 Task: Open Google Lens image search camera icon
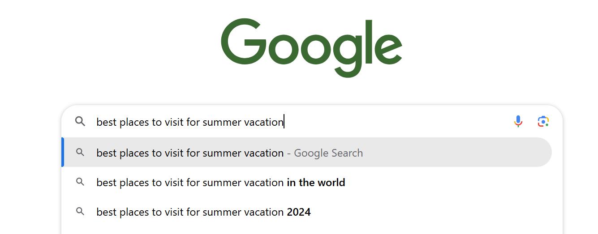(x=543, y=121)
